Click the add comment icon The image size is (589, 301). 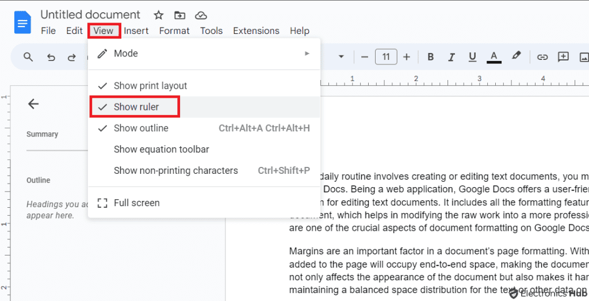[563, 57]
